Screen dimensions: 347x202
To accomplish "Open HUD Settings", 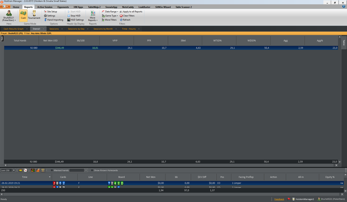I will pos(75,20).
